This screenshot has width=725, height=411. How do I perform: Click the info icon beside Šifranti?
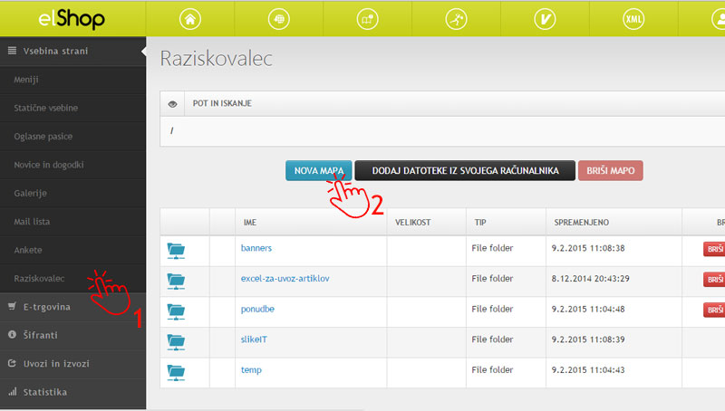tap(12, 334)
